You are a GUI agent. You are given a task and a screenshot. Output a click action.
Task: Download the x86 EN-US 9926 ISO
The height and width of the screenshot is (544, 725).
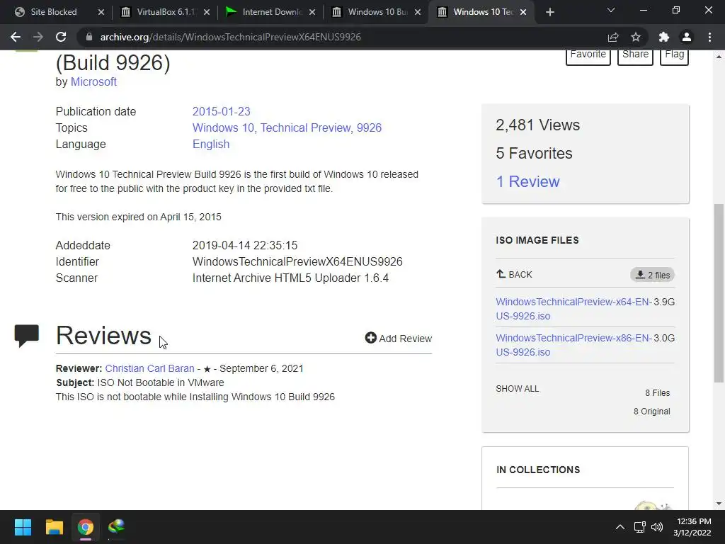point(573,345)
